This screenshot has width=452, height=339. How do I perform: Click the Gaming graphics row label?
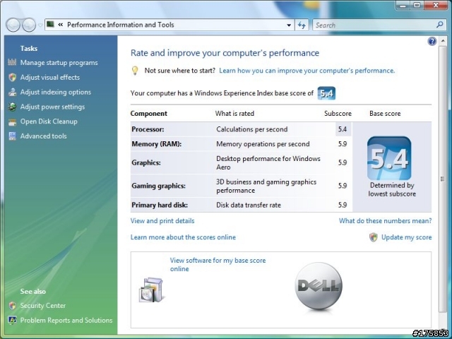point(158,186)
